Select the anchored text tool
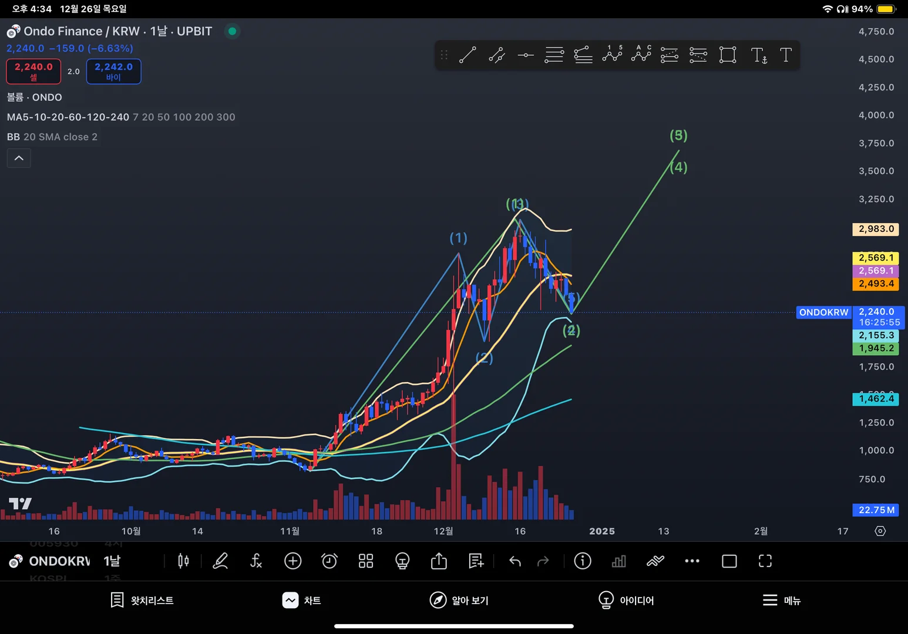This screenshot has height=634, width=908. 759,55
